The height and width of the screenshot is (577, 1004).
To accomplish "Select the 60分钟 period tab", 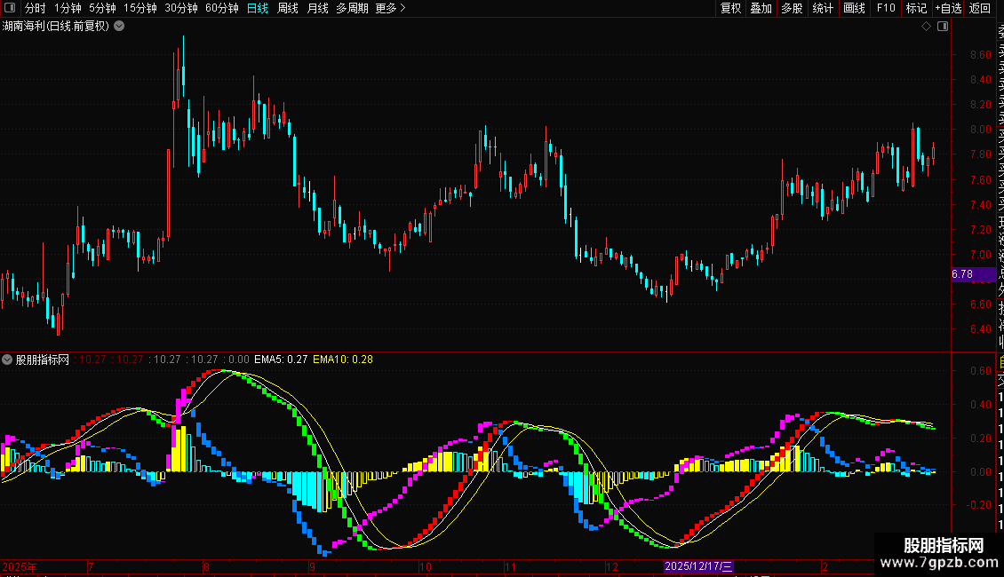I will tap(222, 8).
